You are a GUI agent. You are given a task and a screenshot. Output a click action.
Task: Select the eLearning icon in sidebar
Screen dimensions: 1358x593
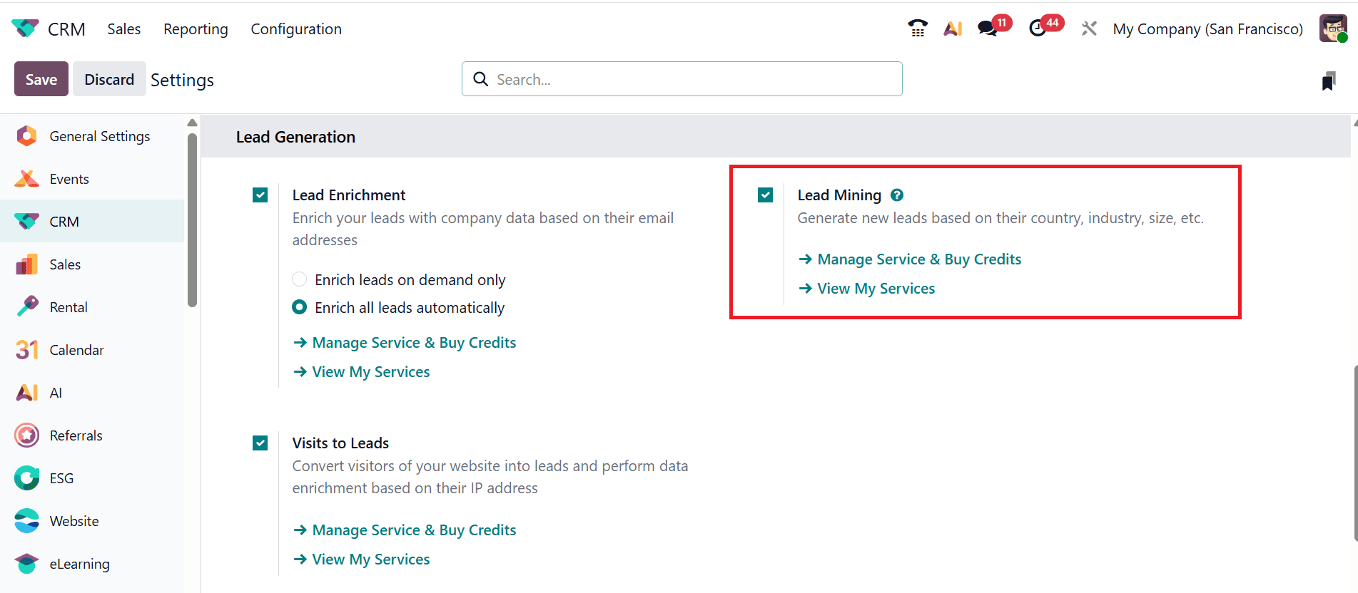click(26, 564)
